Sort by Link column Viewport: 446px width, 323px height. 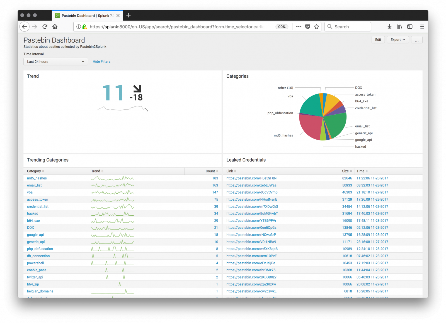[231, 171]
